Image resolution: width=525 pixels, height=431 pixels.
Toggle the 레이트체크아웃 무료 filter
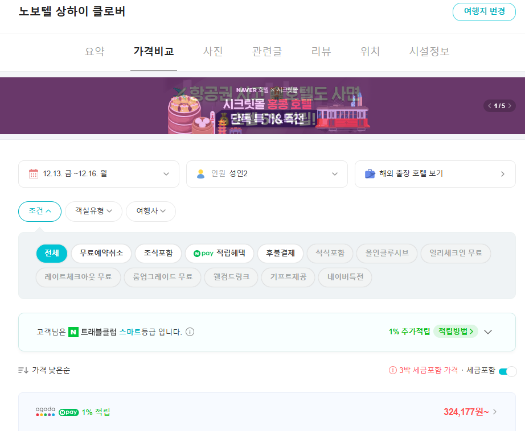click(78, 277)
